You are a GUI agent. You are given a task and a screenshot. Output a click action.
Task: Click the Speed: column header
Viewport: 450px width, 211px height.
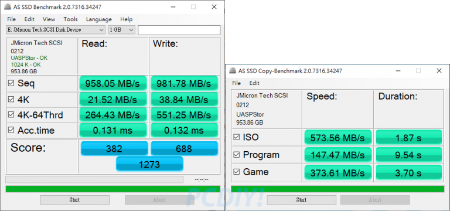(322, 97)
